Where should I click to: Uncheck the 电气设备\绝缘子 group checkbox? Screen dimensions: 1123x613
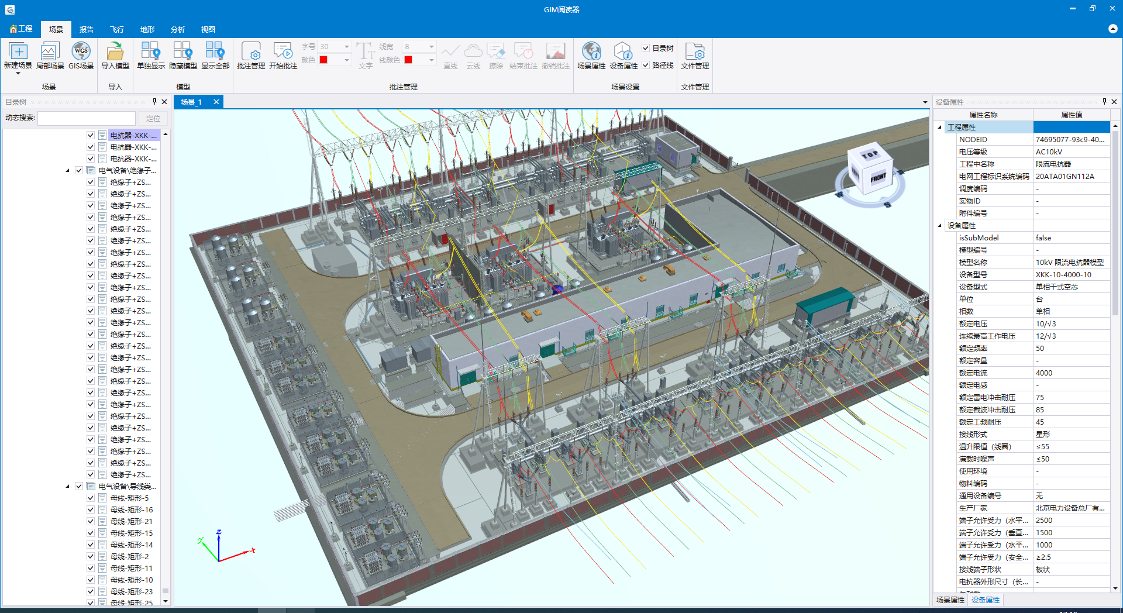[79, 170]
